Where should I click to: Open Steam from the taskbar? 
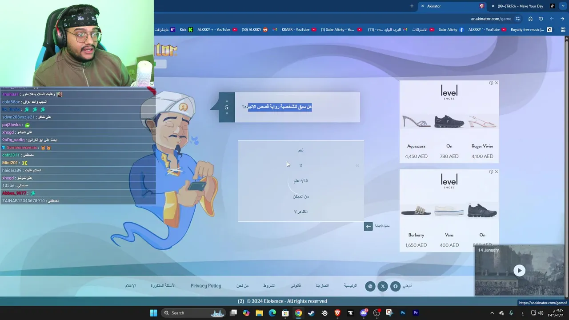[x=311, y=313]
